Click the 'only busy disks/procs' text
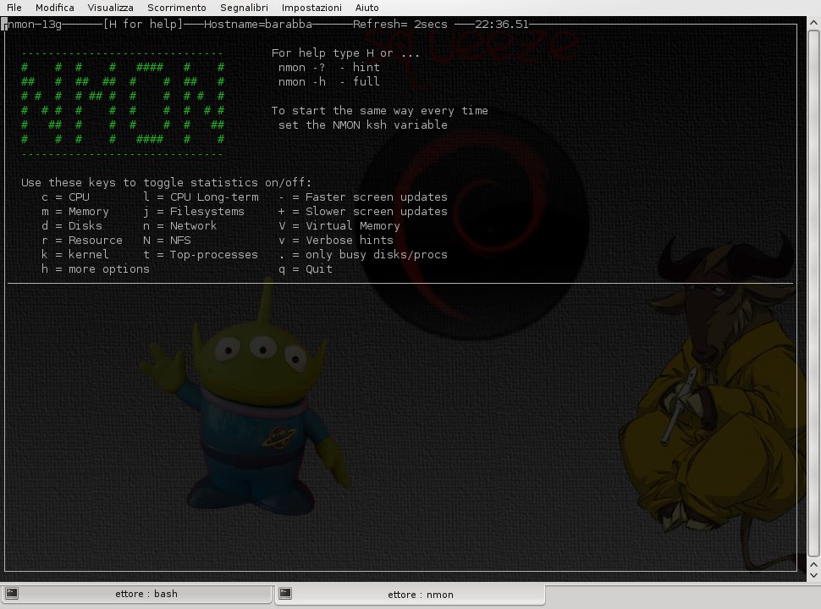Viewport: 821px width, 609px height. pos(377,255)
